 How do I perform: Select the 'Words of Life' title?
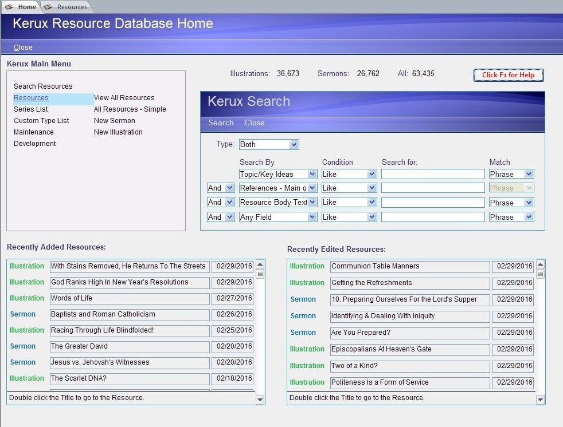130,298
